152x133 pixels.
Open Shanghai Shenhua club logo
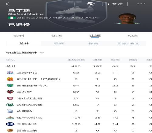point(10,73)
